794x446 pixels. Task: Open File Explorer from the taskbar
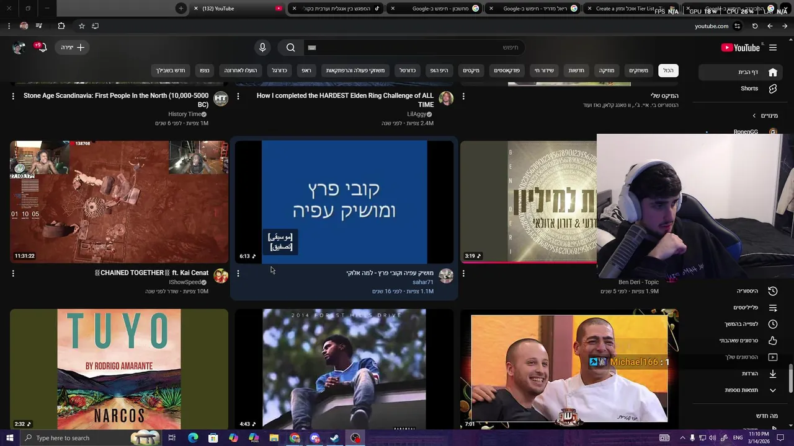pyautogui.click(x=274, y=438)
